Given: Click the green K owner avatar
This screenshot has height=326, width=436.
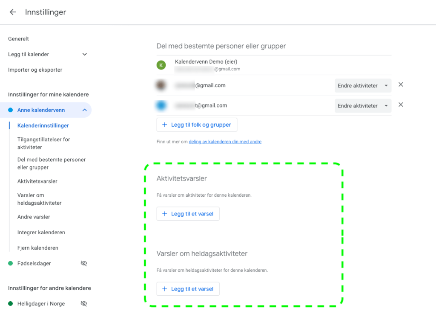Looking at the screenshot, I should coord(161,65).
